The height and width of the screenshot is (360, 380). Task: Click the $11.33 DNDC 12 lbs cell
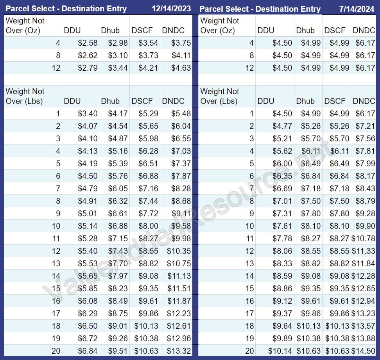[364, 251]
